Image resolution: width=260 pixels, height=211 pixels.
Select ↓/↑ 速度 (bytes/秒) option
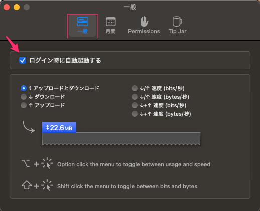pos(135,97)
